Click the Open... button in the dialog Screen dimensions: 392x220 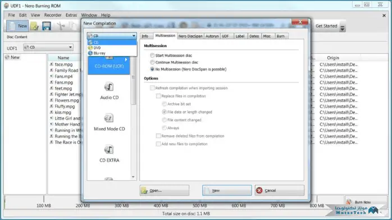(164, 190)
